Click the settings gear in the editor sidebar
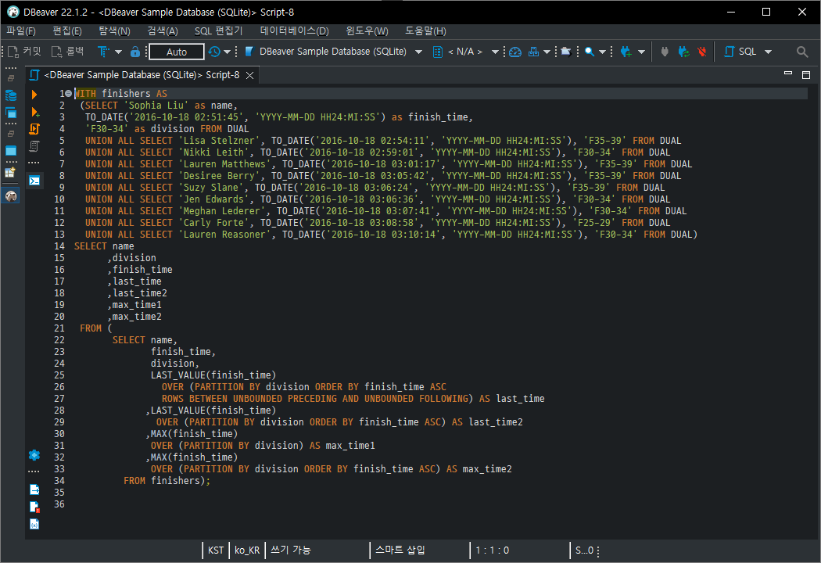This screenshot has width=821, height=563. pyautogui.click(x=34, y=455)
